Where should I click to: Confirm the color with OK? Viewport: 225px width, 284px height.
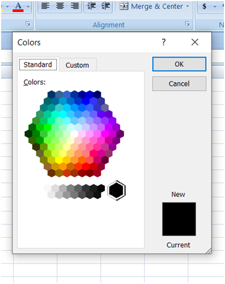coord(179,64)
